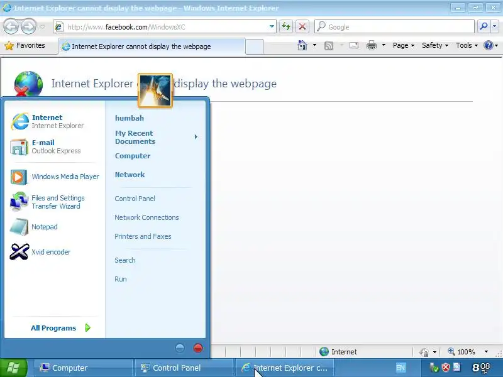
Task: Open Notepad from Start menu
Action: pos(55,227)
